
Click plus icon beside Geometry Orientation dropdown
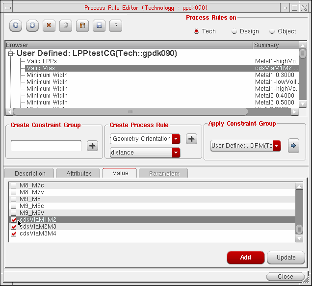tap(192, 139)
